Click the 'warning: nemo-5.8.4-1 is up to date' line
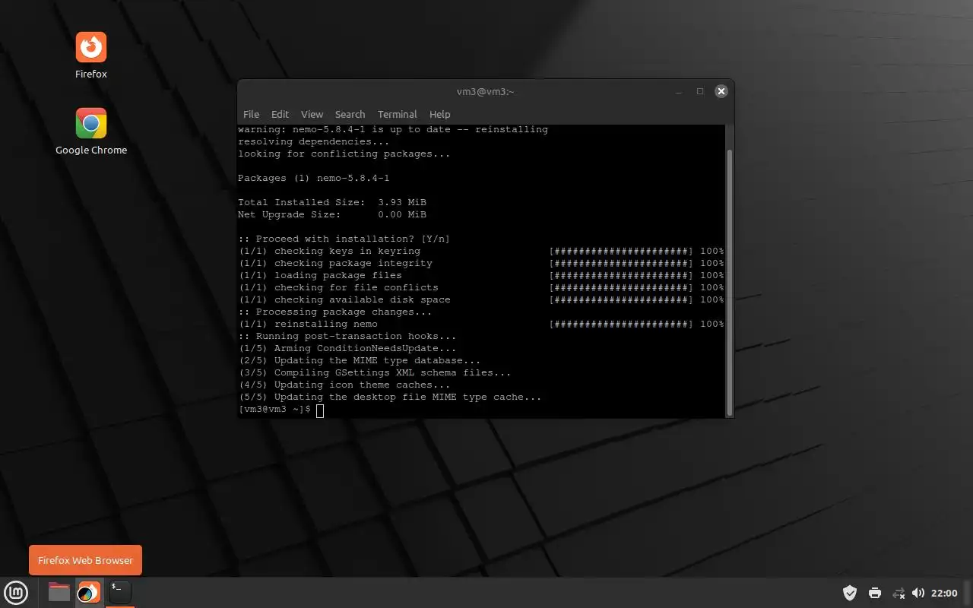The image size is (973, 608). pos(392,129)
